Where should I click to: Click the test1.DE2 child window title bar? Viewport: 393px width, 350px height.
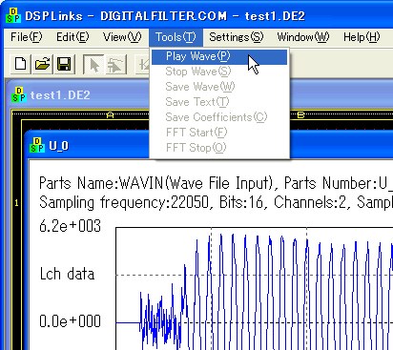coord(80,94)
